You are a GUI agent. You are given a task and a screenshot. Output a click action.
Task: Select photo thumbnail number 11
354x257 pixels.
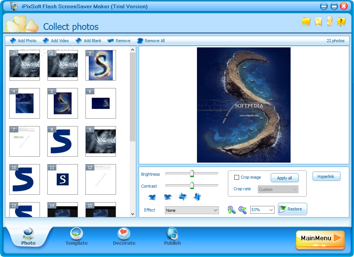pyautogui.click(x=63, y=179)
